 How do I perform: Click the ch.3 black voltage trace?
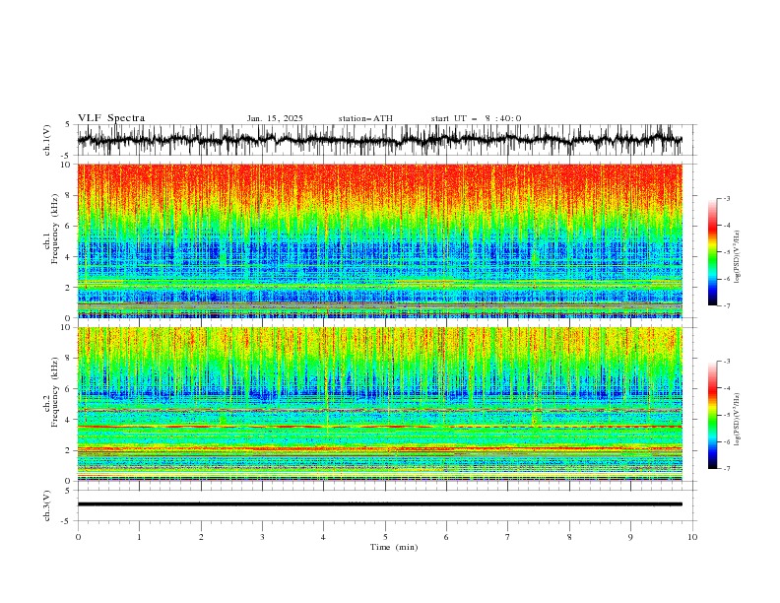(379, 504)
